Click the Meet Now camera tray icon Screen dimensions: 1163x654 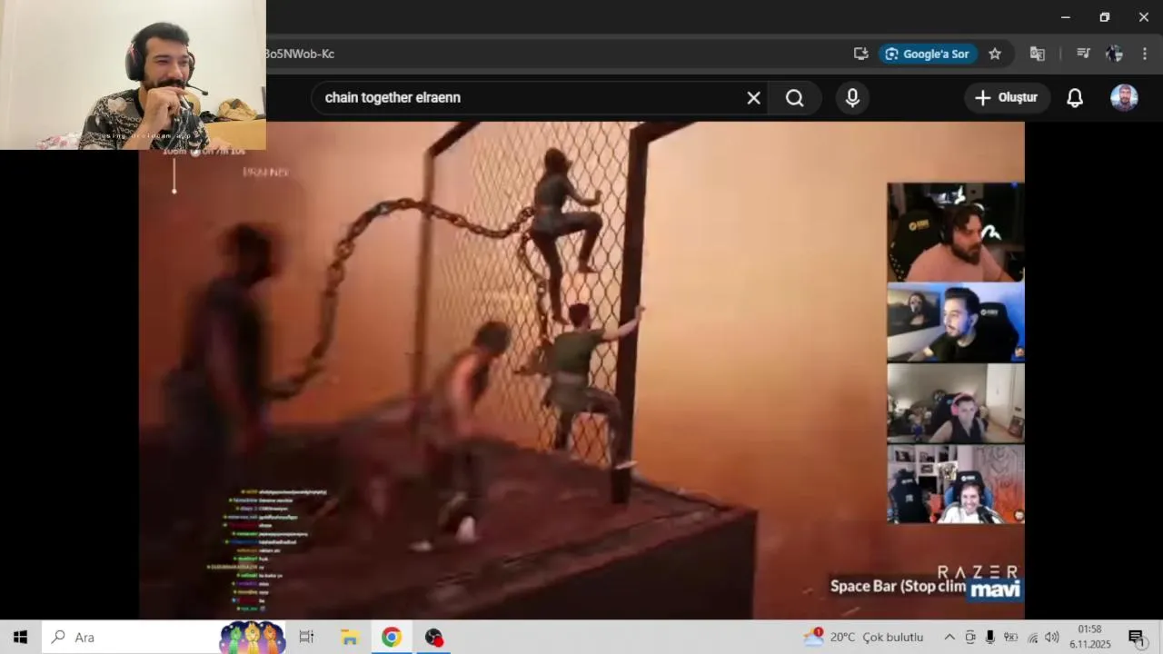click(x=970, y=637)
